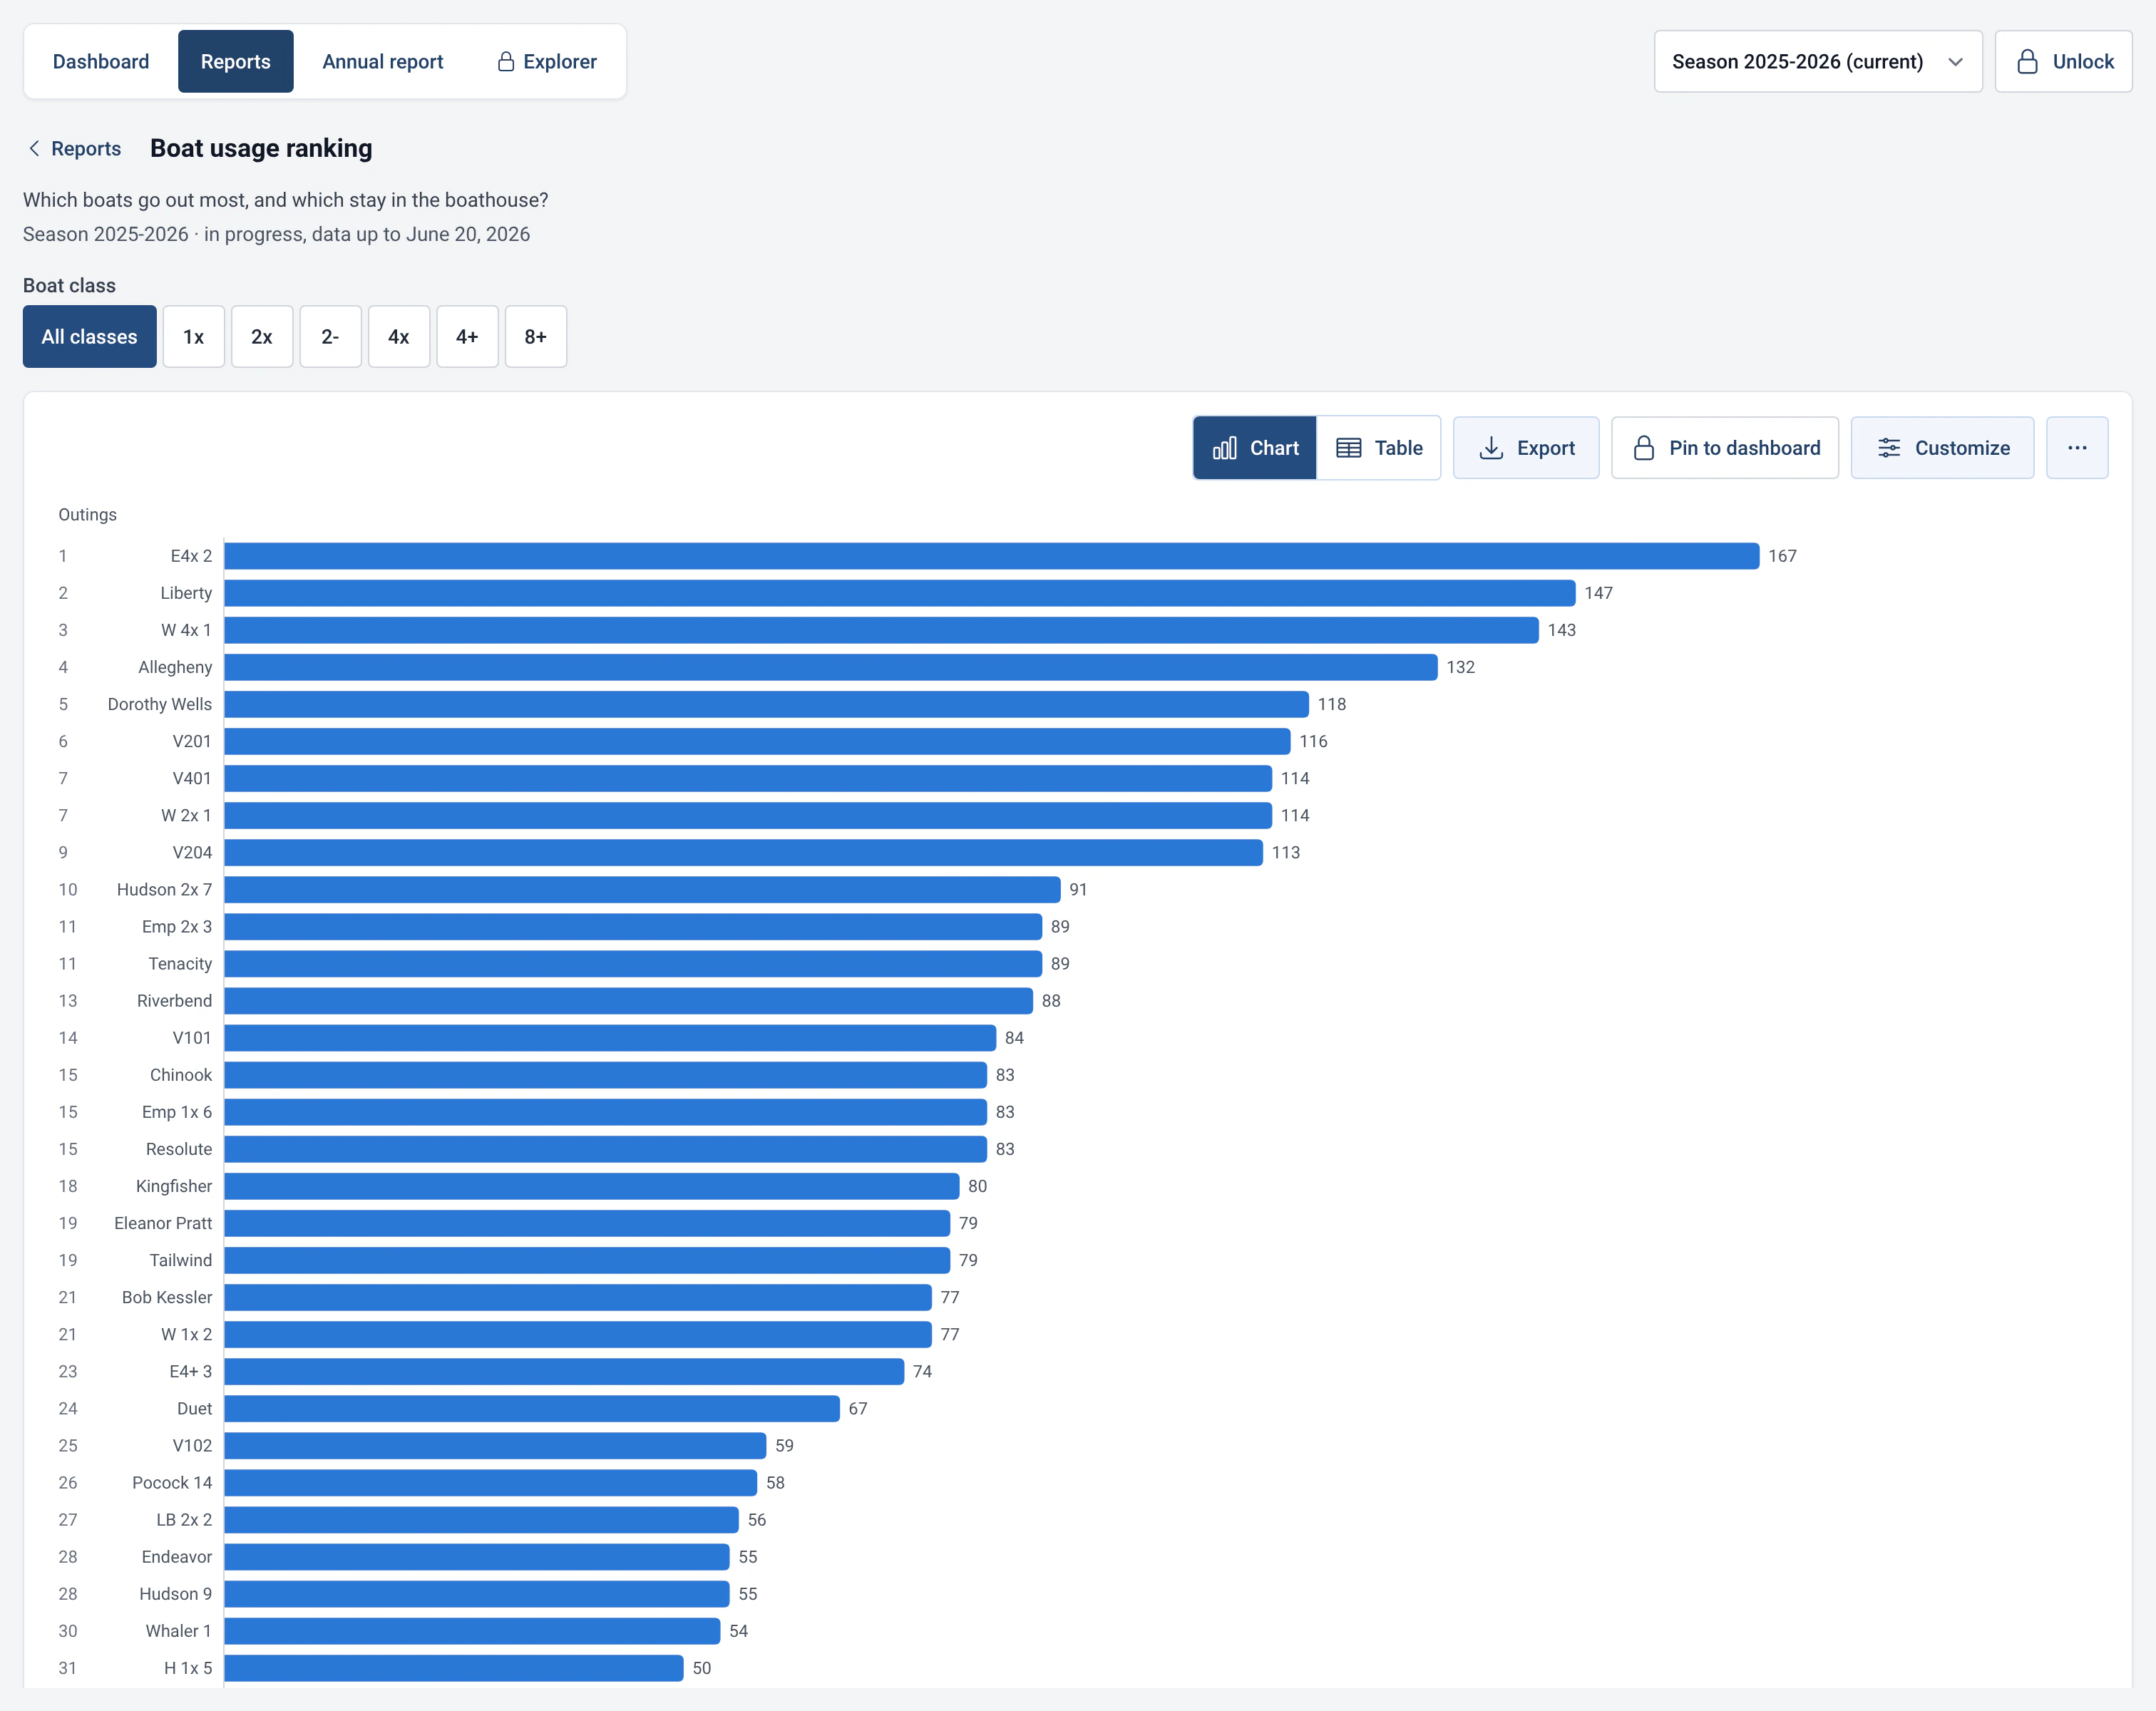2156x1711 pixels.
Task: Filter by 1x boat class
Action: point(193,336)
